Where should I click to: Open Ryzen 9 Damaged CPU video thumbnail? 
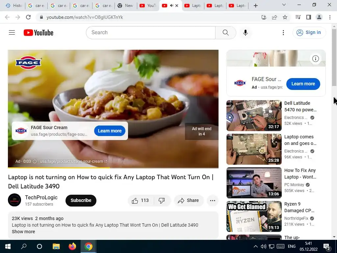254,216
